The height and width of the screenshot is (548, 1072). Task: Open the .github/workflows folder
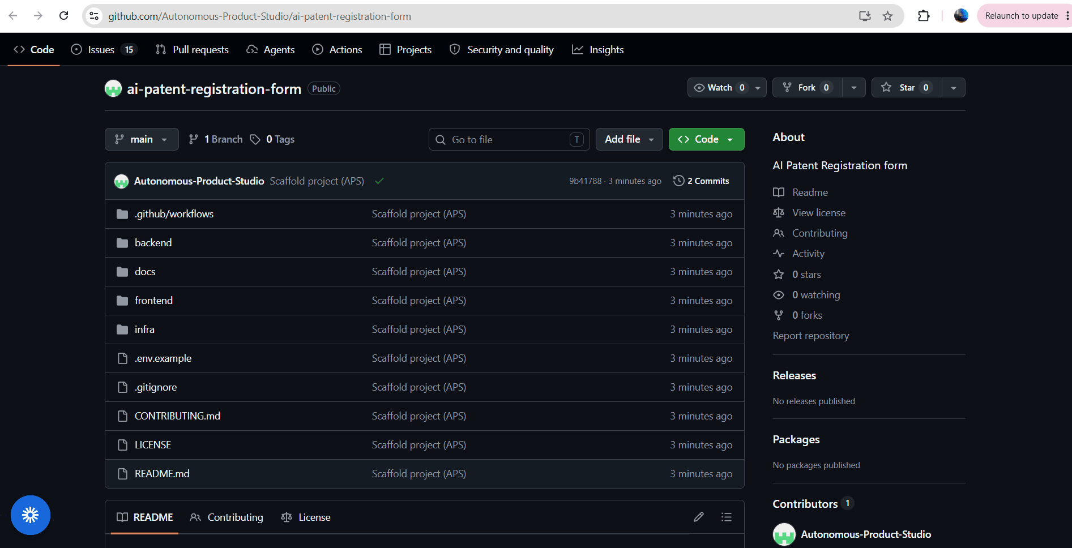point(174,214)
